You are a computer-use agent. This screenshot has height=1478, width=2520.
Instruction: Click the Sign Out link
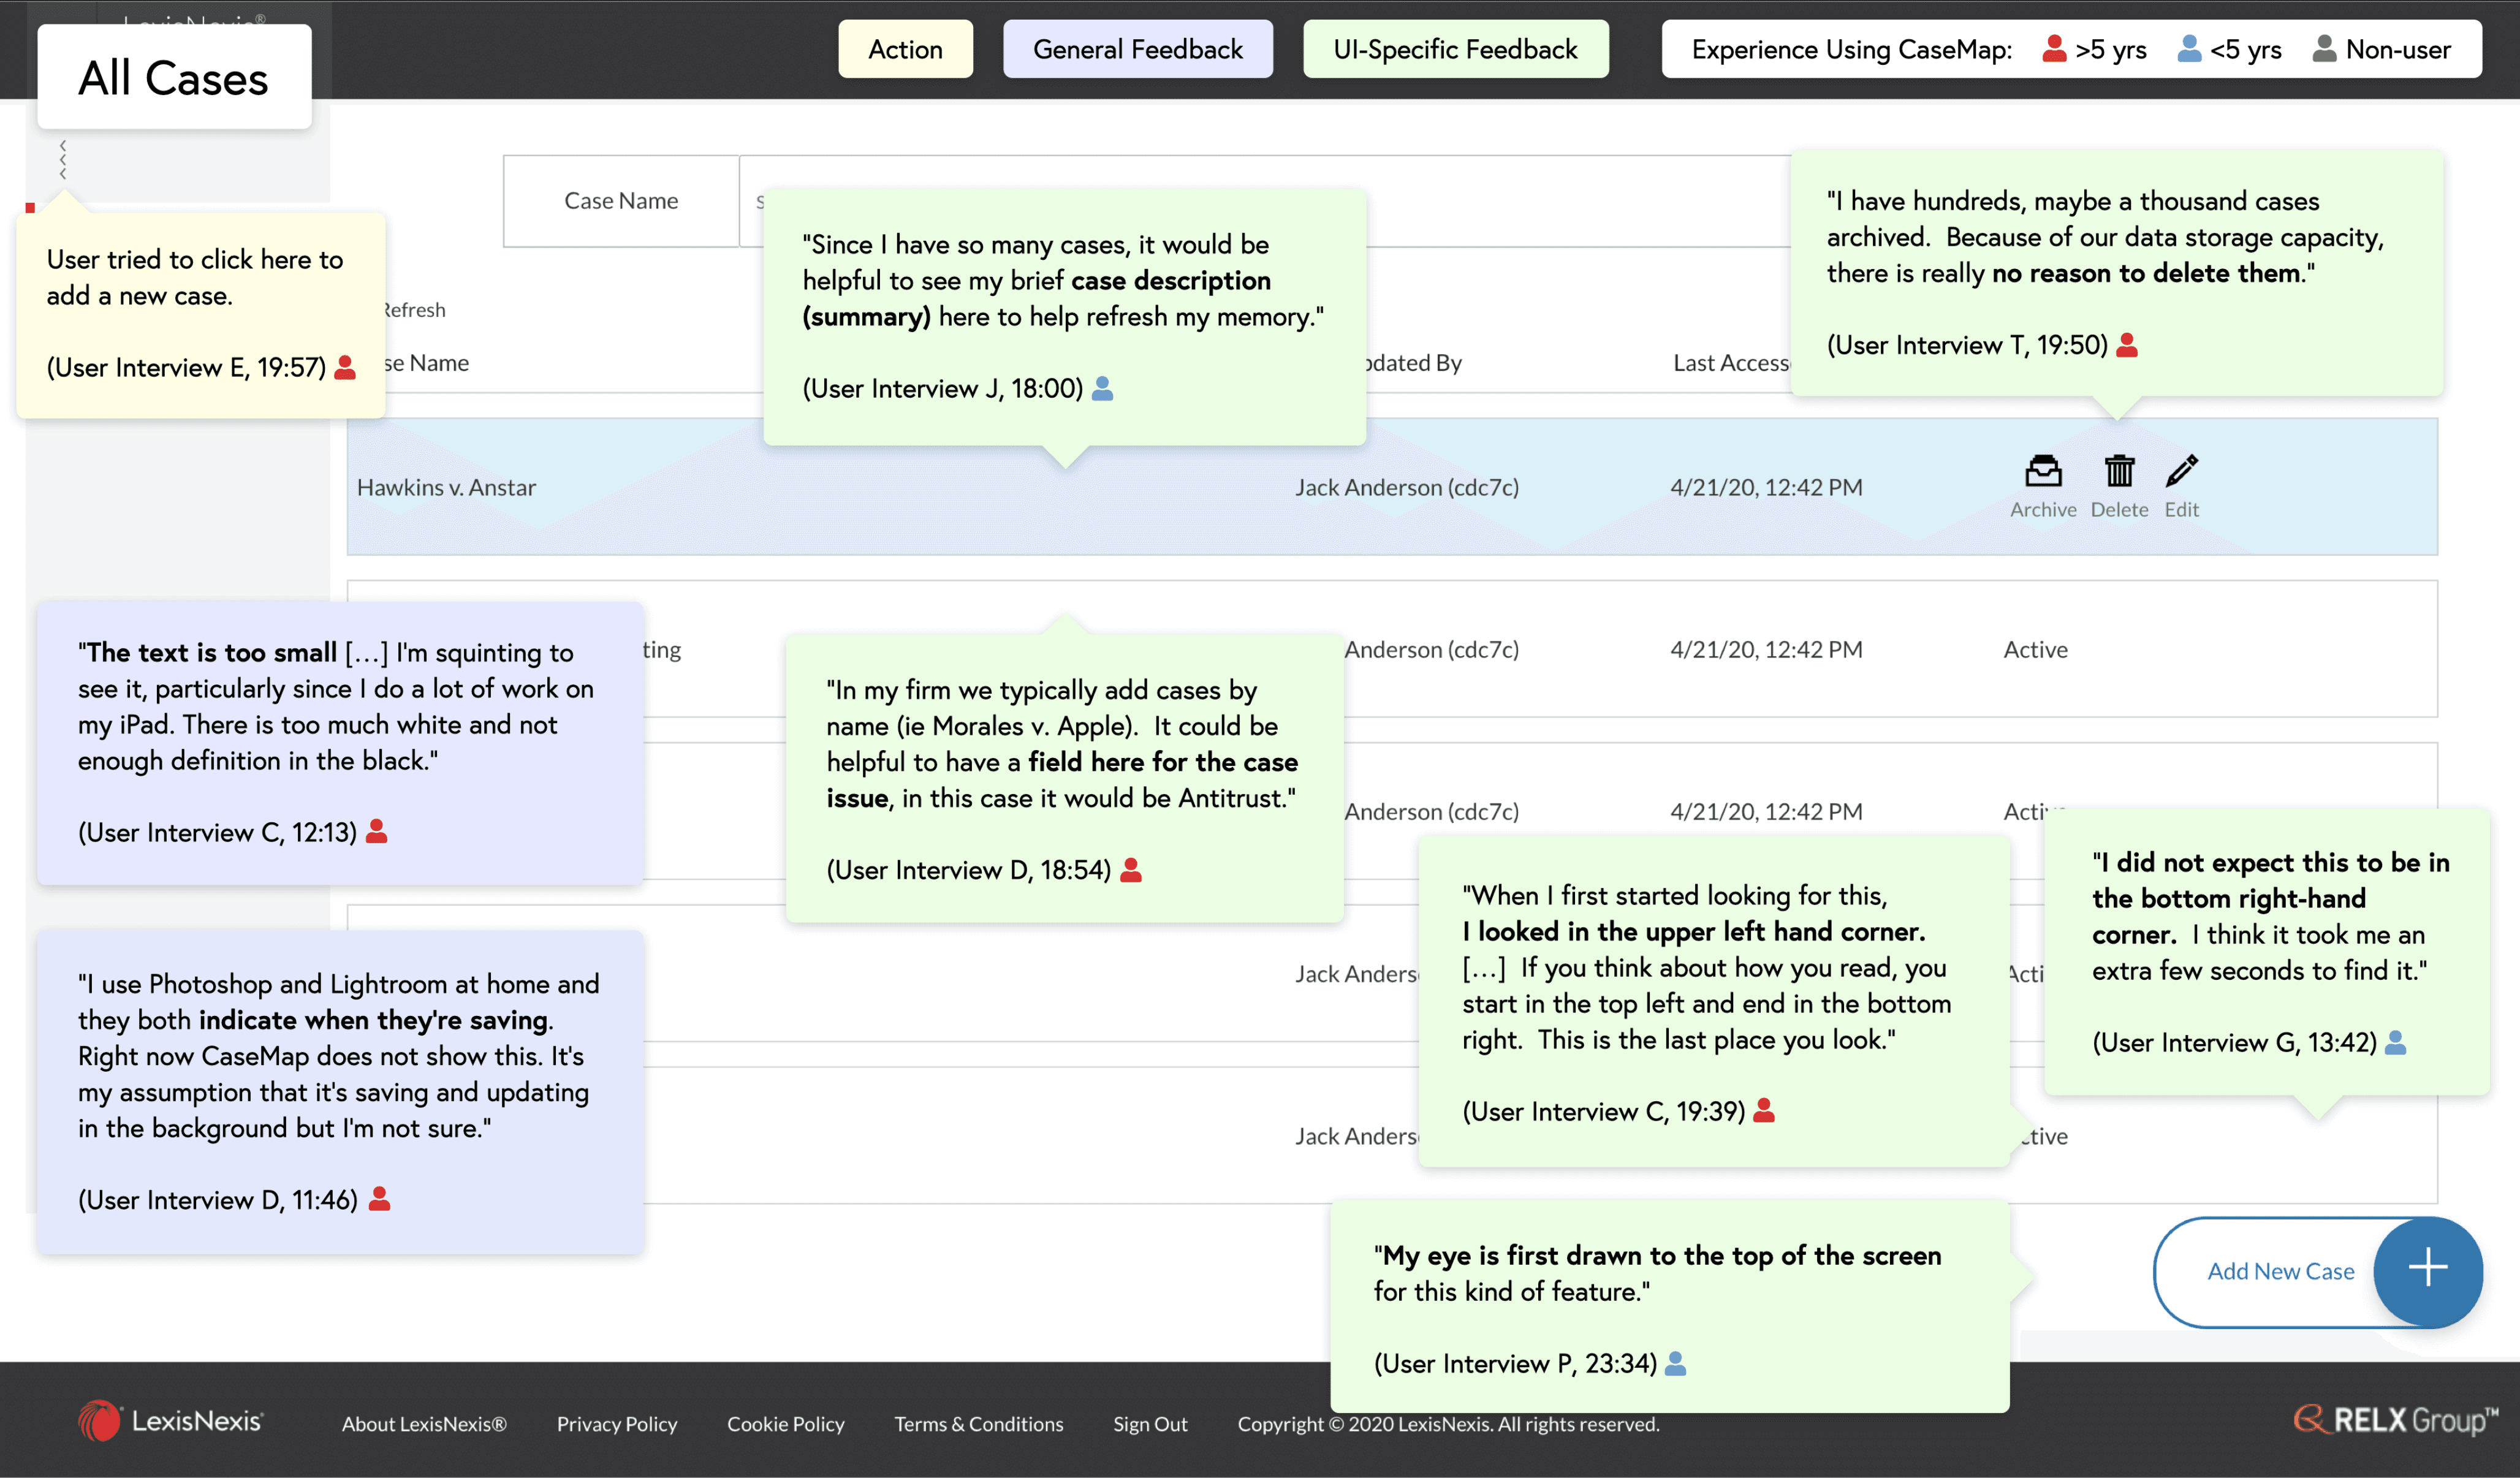[x=1150, y=1424]
